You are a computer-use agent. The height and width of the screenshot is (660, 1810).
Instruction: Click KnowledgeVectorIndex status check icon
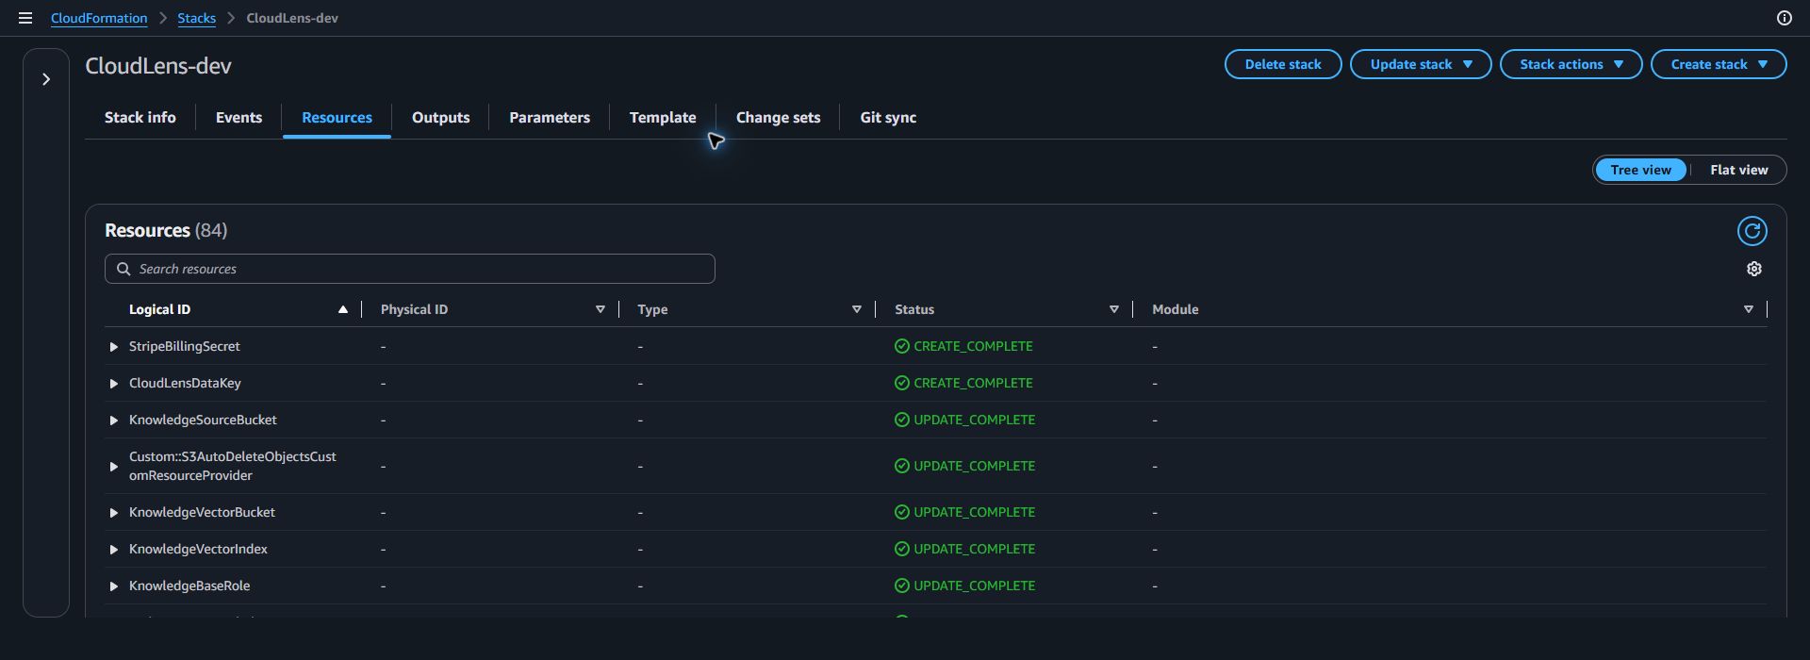[x=902, y=549]
